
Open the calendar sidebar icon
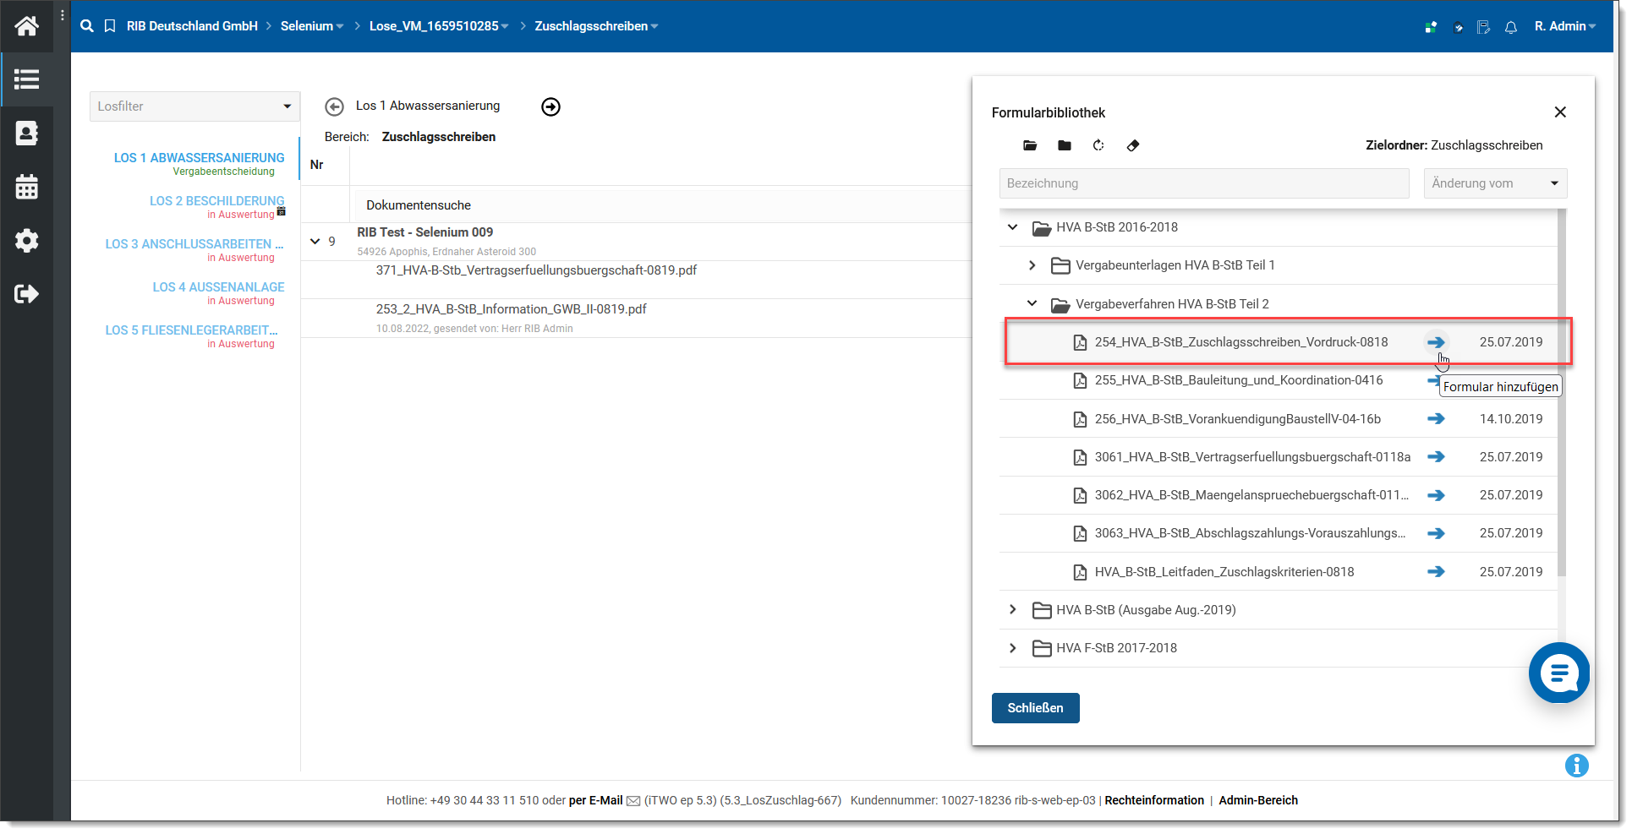(26, 187)
